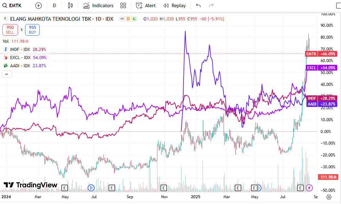341x204 pixels.
Task: Click the orange D delayed data badge
Action: click(x=128, y=19)
